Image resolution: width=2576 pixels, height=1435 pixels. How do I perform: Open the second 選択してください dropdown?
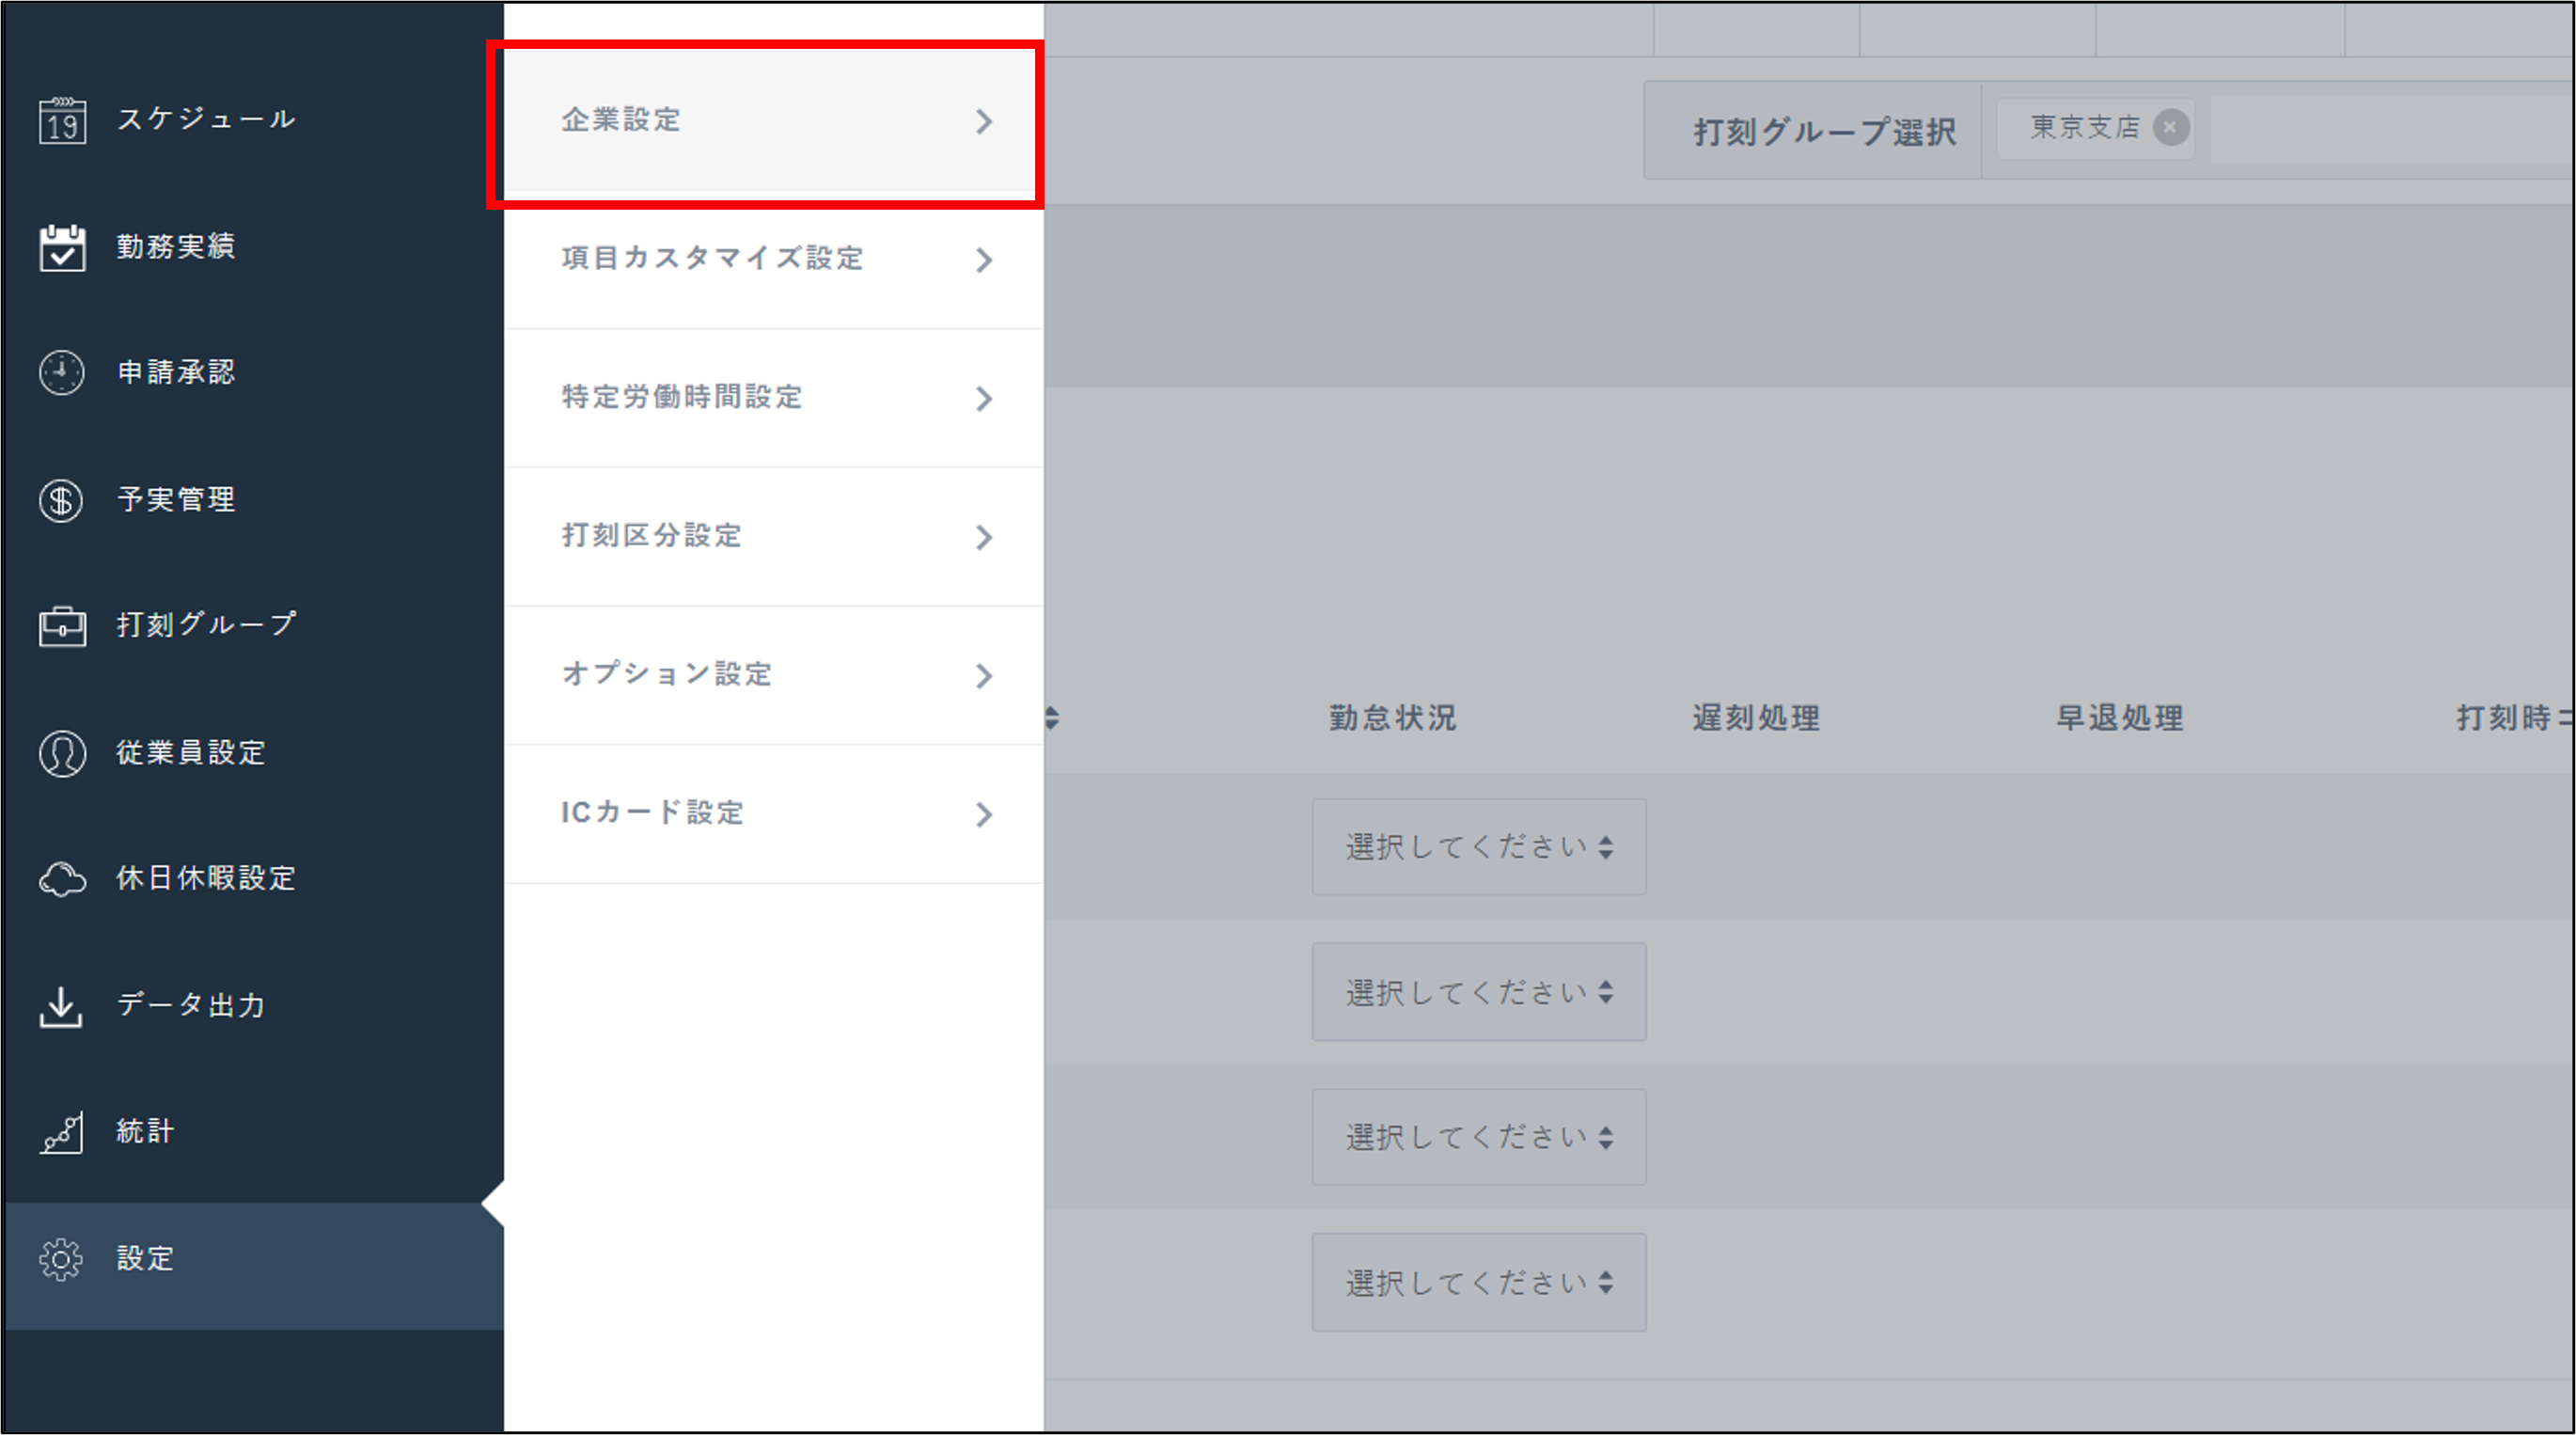[x=1478, y=992]
